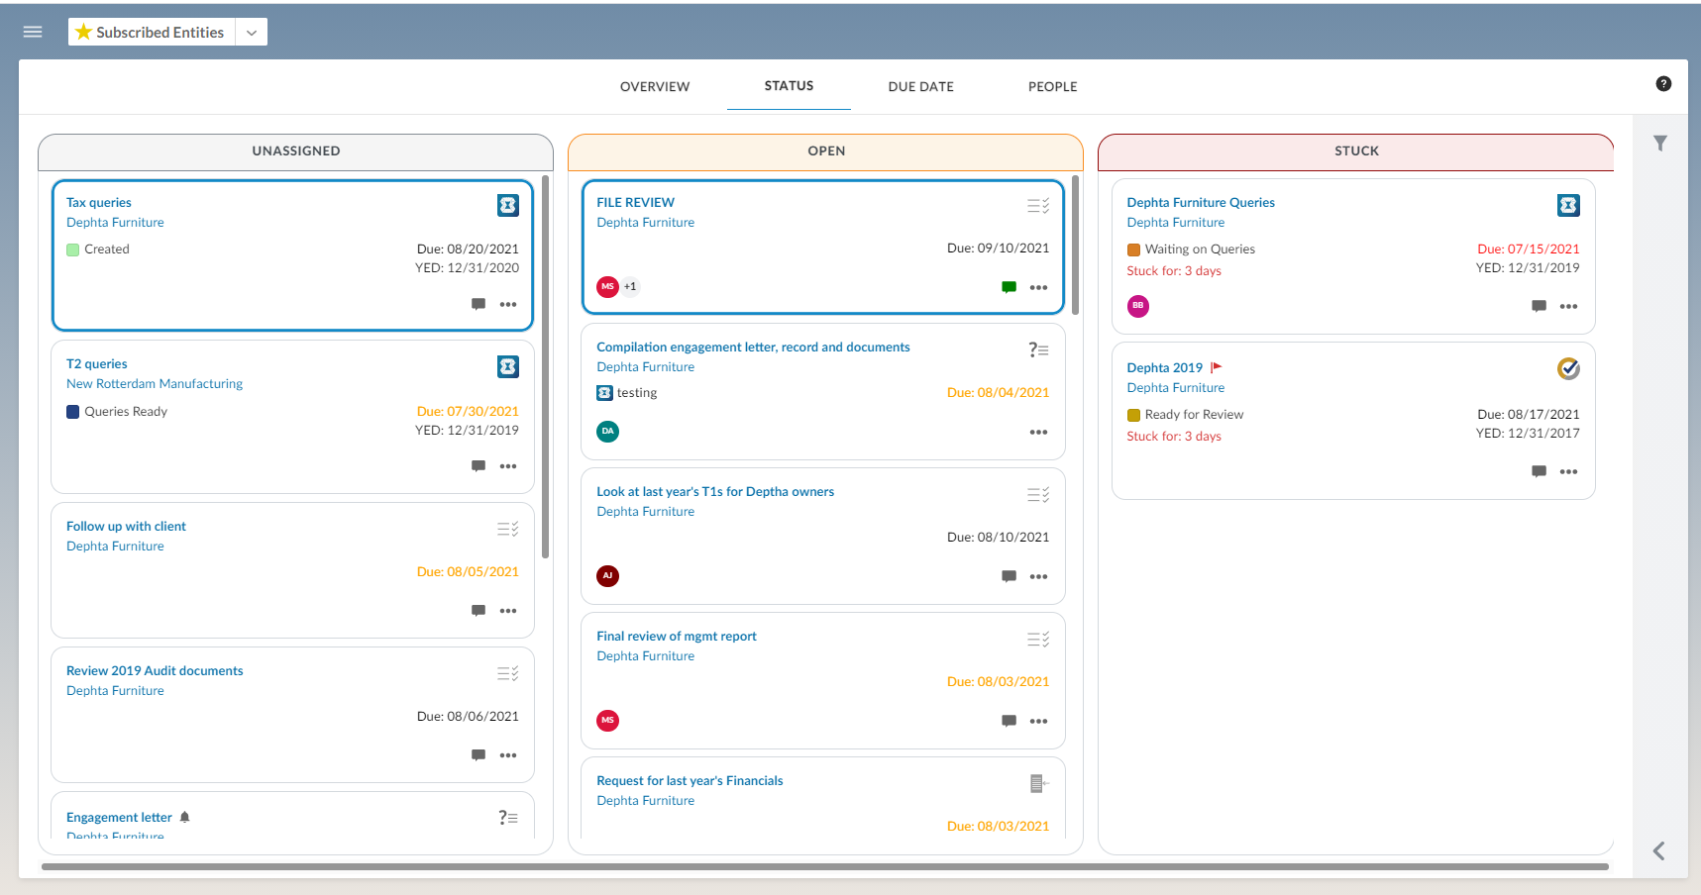The width and height of the screenshot is (1701, 895).
Task: Open the New Rotterdam Manufacturing link
Action: [x=155, y=384]
